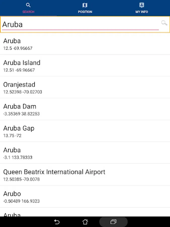Select Aruba at -3.1 133.78333
Image resolution: width=170 pixels, height=227 pixels.
pos(85,153)
